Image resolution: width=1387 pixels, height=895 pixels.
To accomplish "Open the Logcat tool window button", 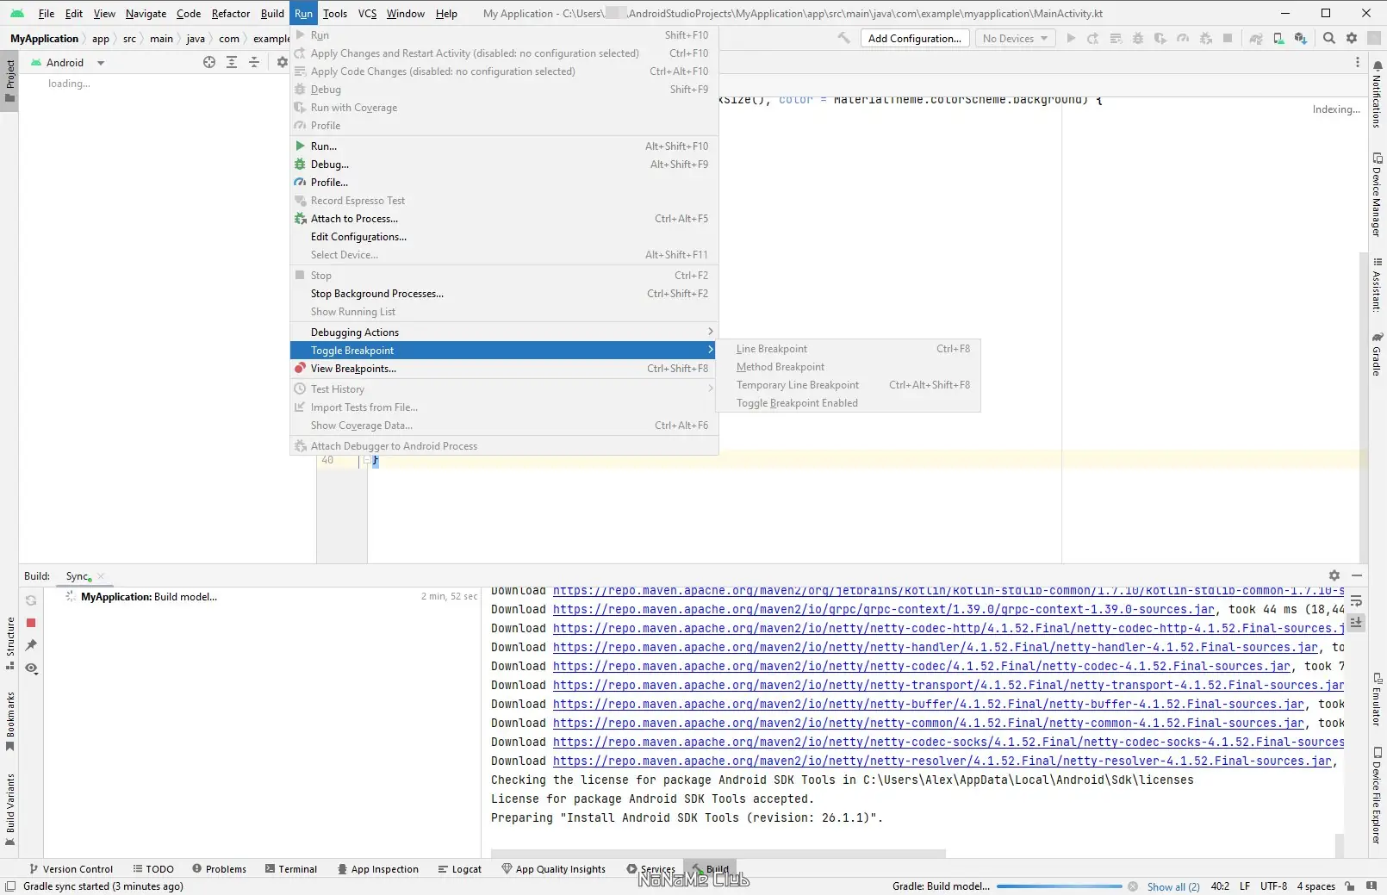I will 460,869.
